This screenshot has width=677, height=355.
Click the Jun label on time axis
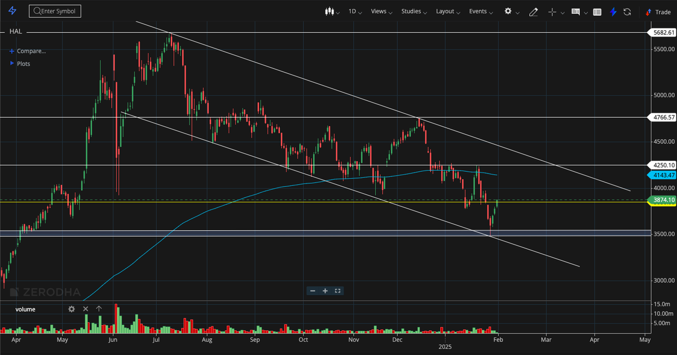tap(113, 340)
